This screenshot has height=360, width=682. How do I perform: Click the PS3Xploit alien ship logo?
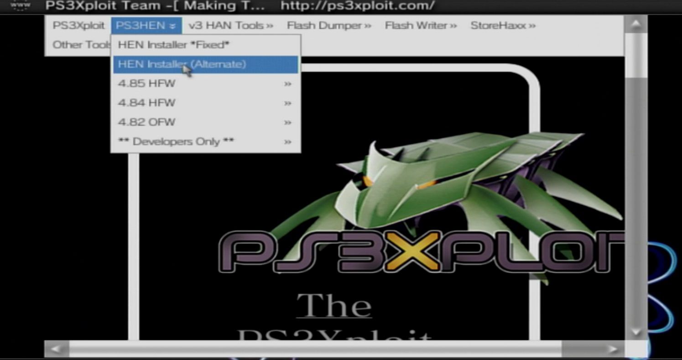[438, 192]
